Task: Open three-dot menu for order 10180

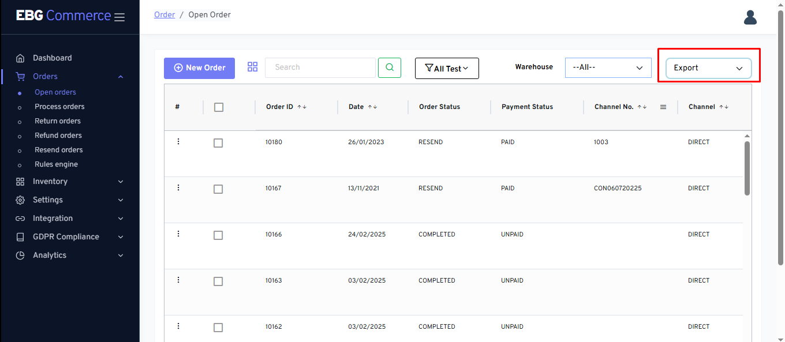Action: tap(178, 142)
